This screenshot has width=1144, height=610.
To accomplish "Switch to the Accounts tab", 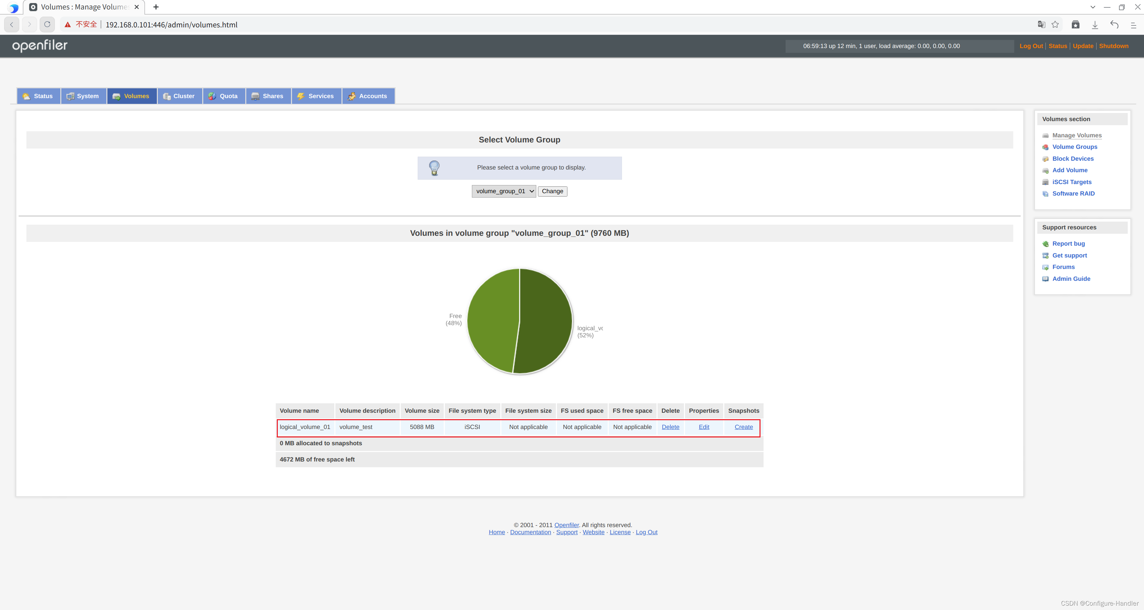I will point(369,96).
